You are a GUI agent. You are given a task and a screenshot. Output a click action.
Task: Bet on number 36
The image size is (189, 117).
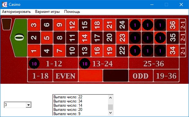[173, 25]
